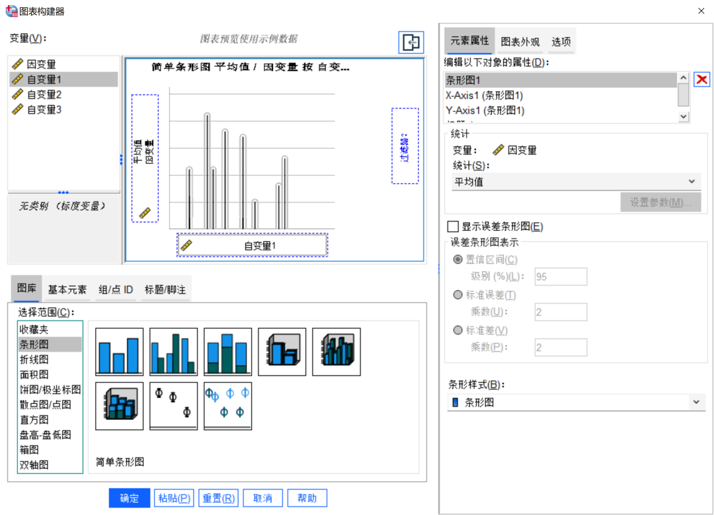Click the 重置 button

coord(219,498)
